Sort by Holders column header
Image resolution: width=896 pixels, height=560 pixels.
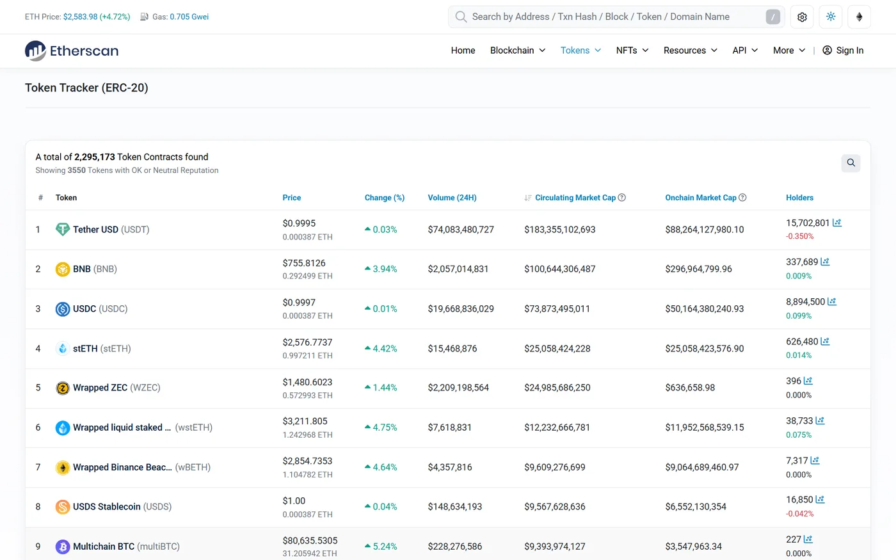pos(800,198)
